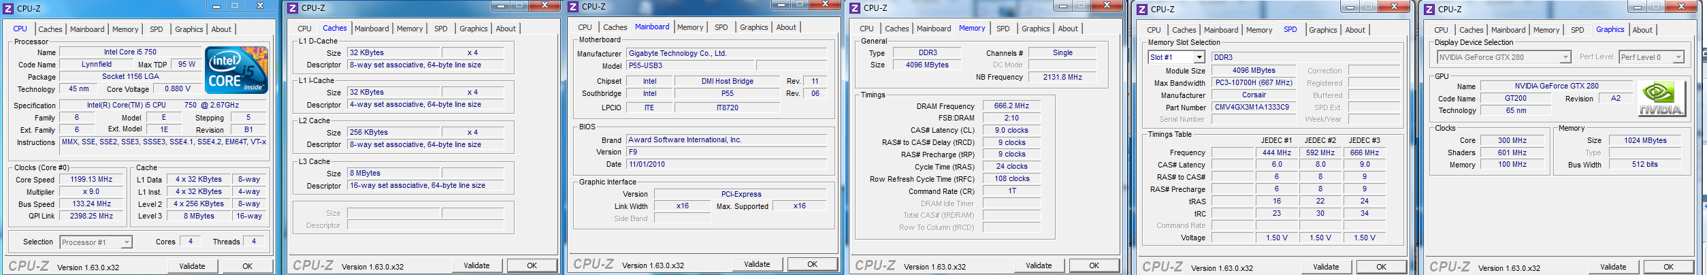Image resolution: width=1707 pixels, height=275 pixels.
Task: Click Validate in the Caches window
Action: pos(476,265)
